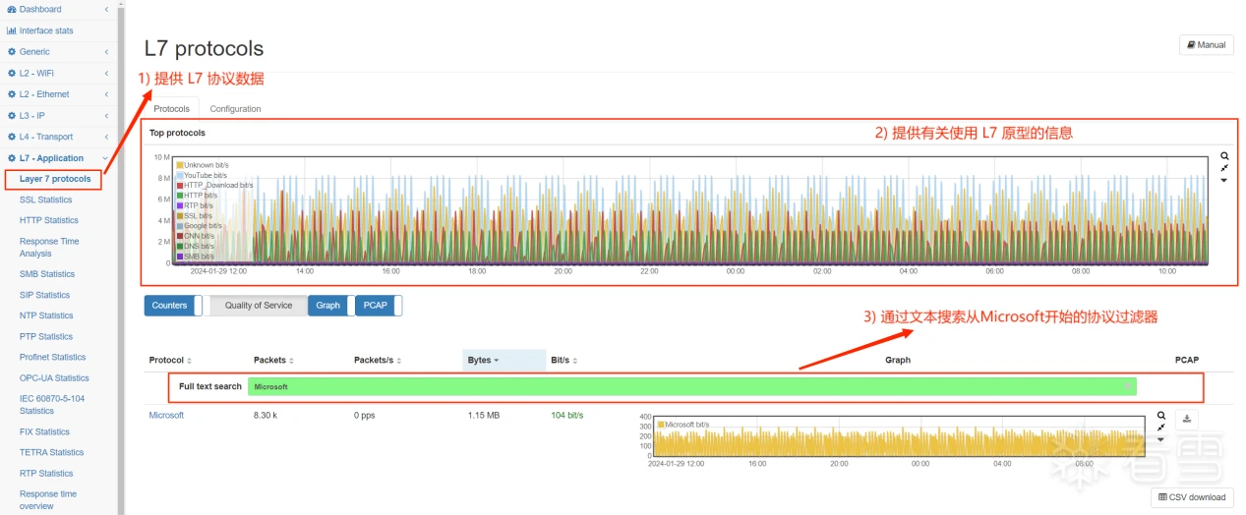Viewport: 1246px width, 515px height.
Task: Open the Microsoft graph options caret
Action: [1161, 439]
